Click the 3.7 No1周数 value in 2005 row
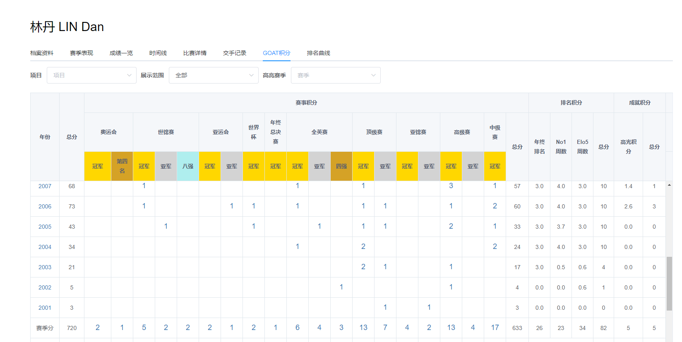The width and height of the screenshot is (682, 342). (x=561, y=227)
